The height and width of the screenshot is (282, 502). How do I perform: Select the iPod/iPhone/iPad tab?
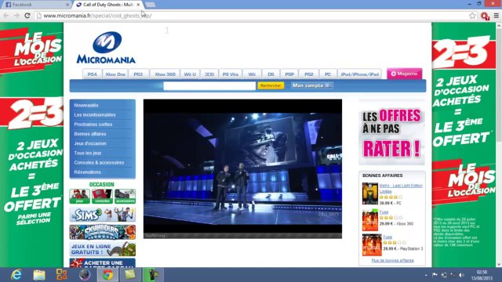pos(359,74)
